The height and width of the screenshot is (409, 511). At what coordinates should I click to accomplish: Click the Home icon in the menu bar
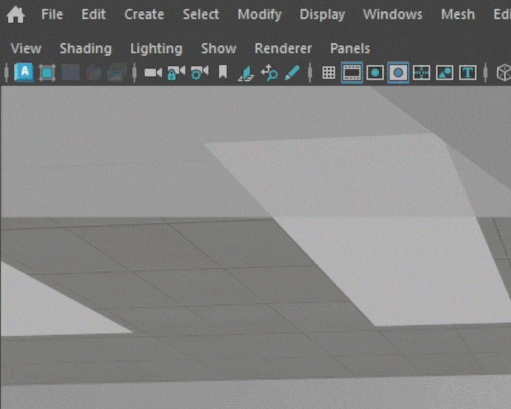coord(16,15)
